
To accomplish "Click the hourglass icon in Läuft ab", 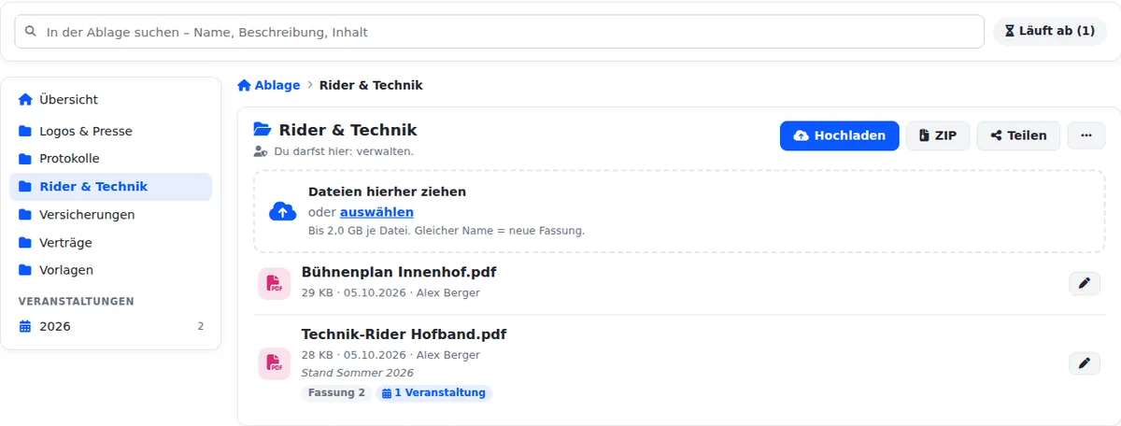I will click(x=1009, y=31).
